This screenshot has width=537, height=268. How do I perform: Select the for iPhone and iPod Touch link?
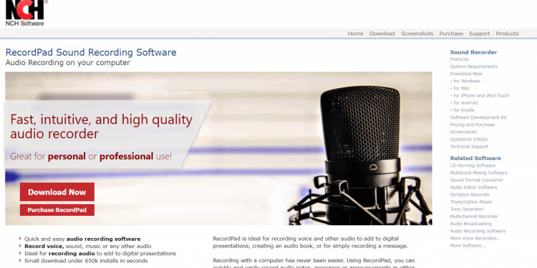coord(481,95)
